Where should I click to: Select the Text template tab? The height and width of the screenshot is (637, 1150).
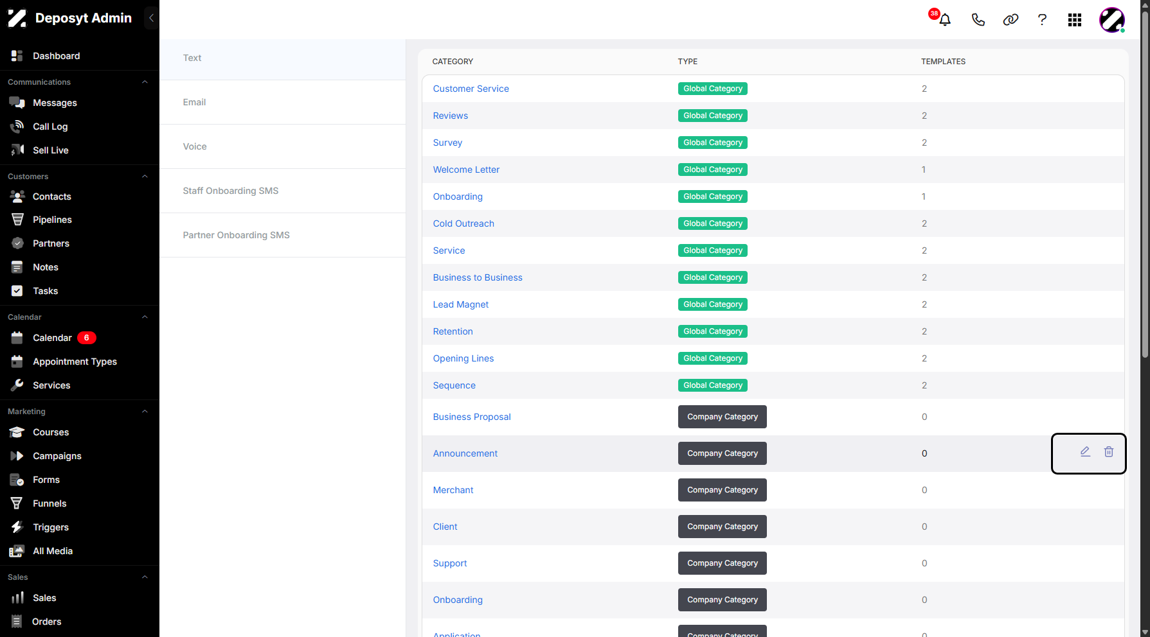283,58
